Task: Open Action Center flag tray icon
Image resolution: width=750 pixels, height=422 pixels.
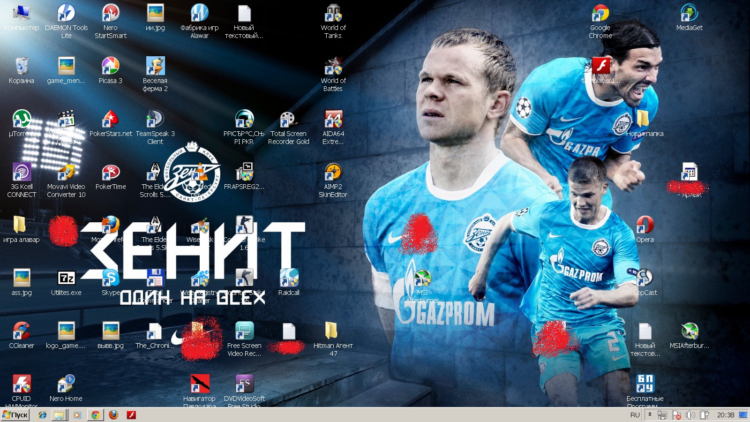Action: pos(676,415)
